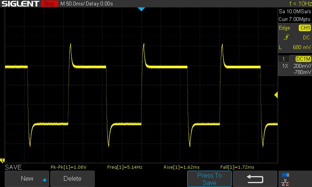Click the f < 10Hz frequency counter
This screenshot has width=312, height=187.
point(300,4)
